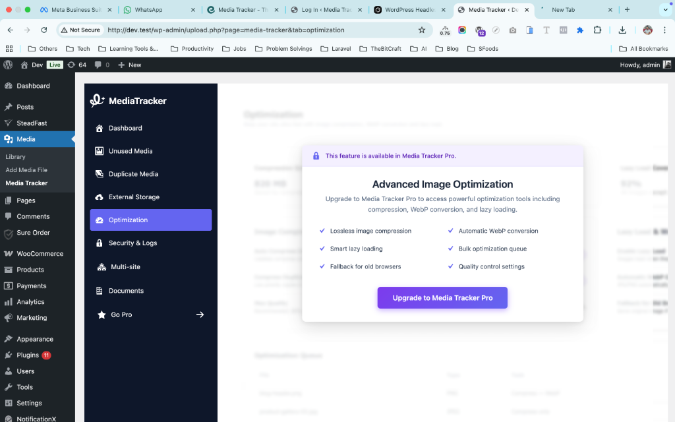The height and width of the screenshot is (422, 675).
Task: Open the Downloads icon in toolbar
Action: 622,30
